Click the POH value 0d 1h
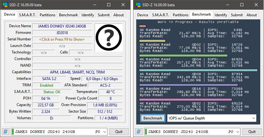 [x=46, y=99]
